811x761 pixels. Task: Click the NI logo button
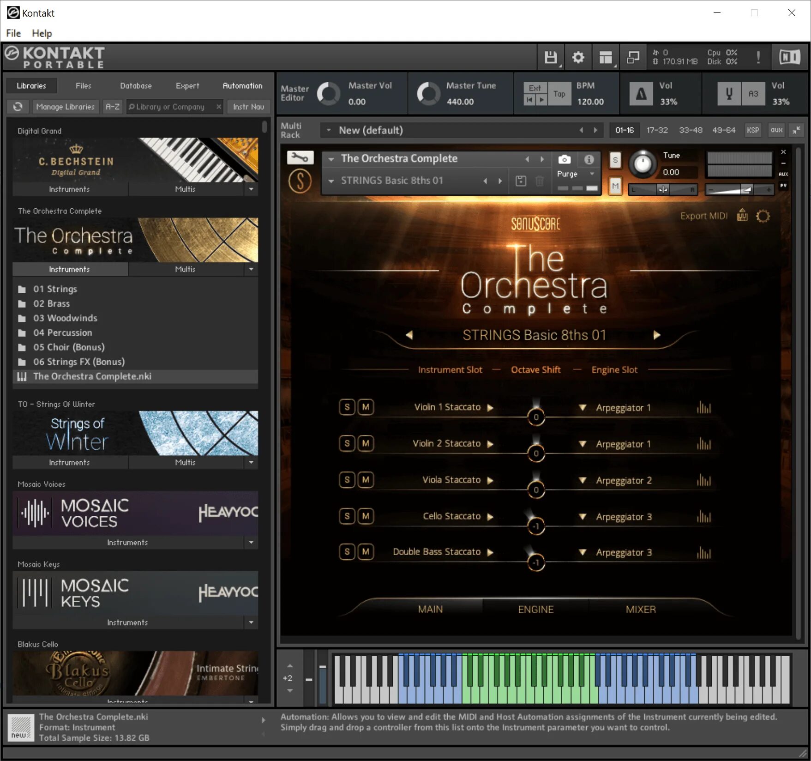coord(789,57)
